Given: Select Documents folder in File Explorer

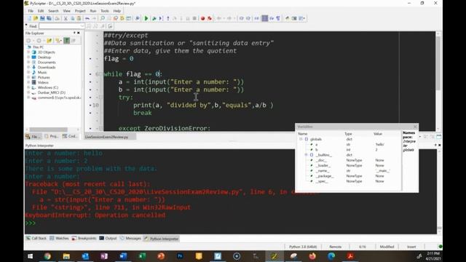Looking at the screenshot, I should 47,62.
